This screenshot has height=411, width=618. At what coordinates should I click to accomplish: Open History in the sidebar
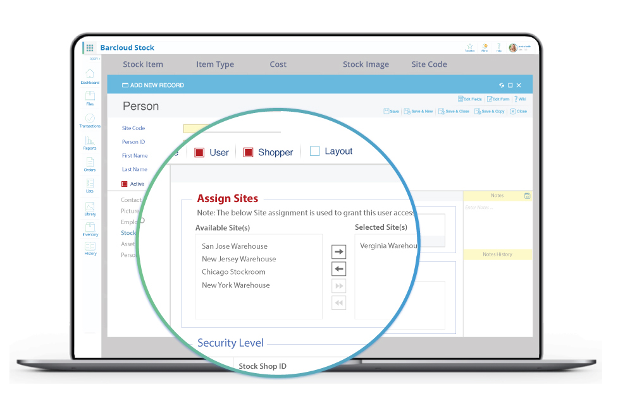click(90, 249)
